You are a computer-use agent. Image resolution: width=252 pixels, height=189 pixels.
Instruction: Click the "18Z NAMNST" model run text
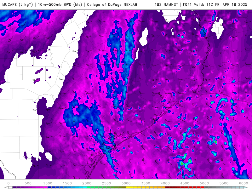click(x=166, y=4)
